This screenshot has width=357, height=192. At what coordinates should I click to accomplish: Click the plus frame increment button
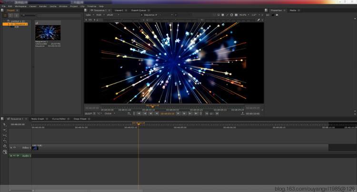pos(217,113)
